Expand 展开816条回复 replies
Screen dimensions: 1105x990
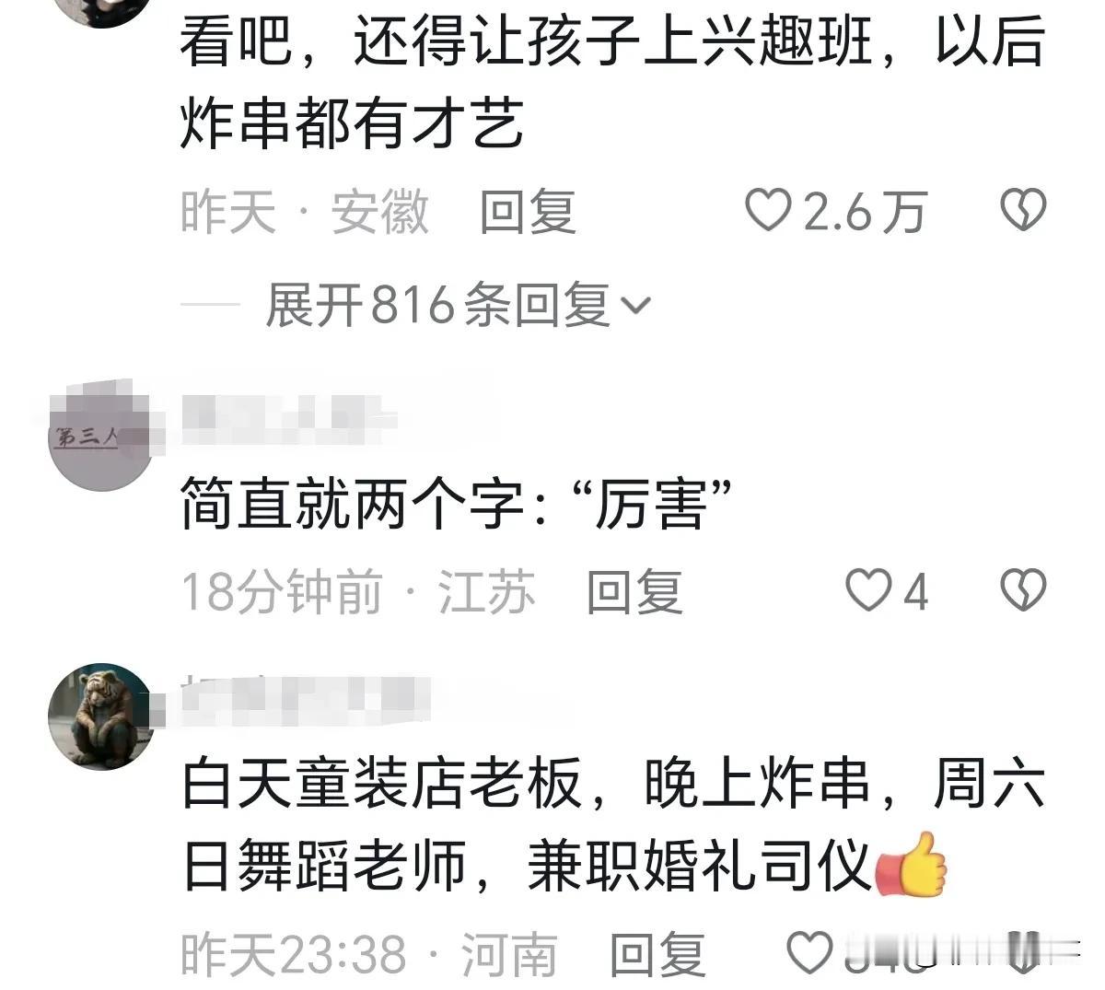(458, 305)
